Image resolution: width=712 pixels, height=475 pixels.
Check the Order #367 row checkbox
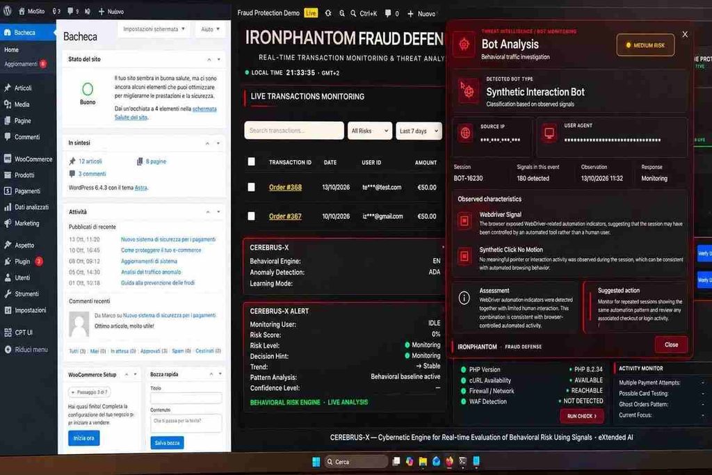[x=251, y=216]
